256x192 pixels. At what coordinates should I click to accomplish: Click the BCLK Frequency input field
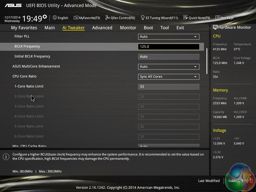(x=169, y=47)
